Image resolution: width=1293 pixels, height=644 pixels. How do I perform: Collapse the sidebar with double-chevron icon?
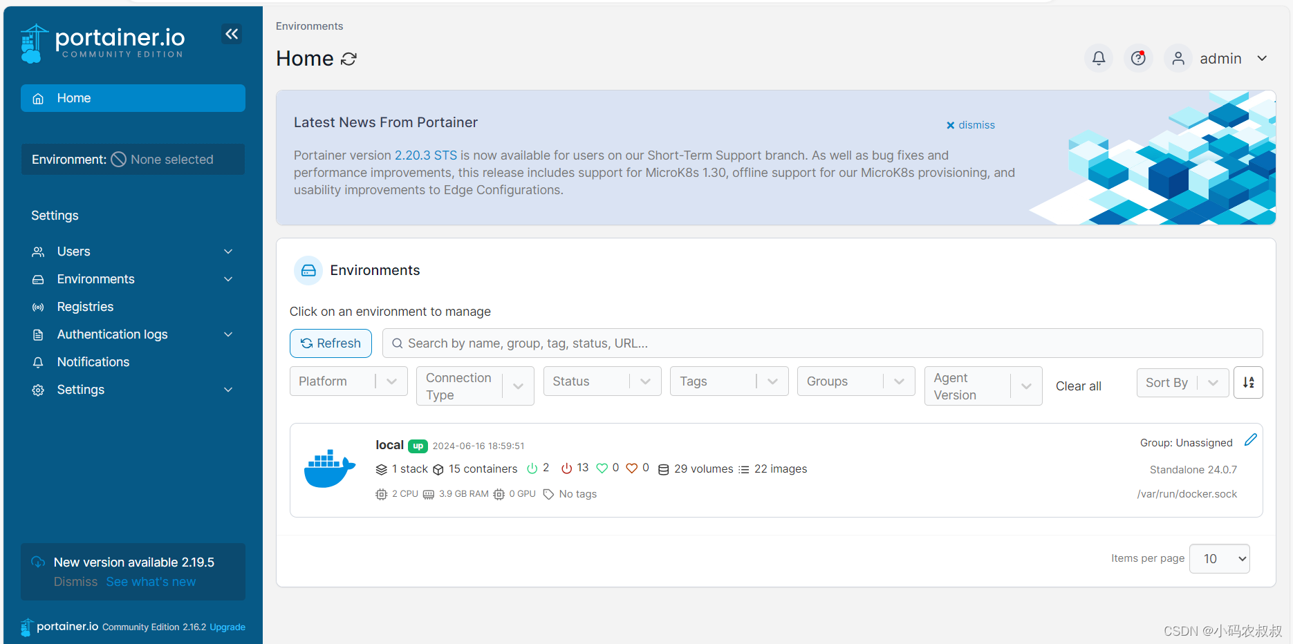click(x=232, y=34)
